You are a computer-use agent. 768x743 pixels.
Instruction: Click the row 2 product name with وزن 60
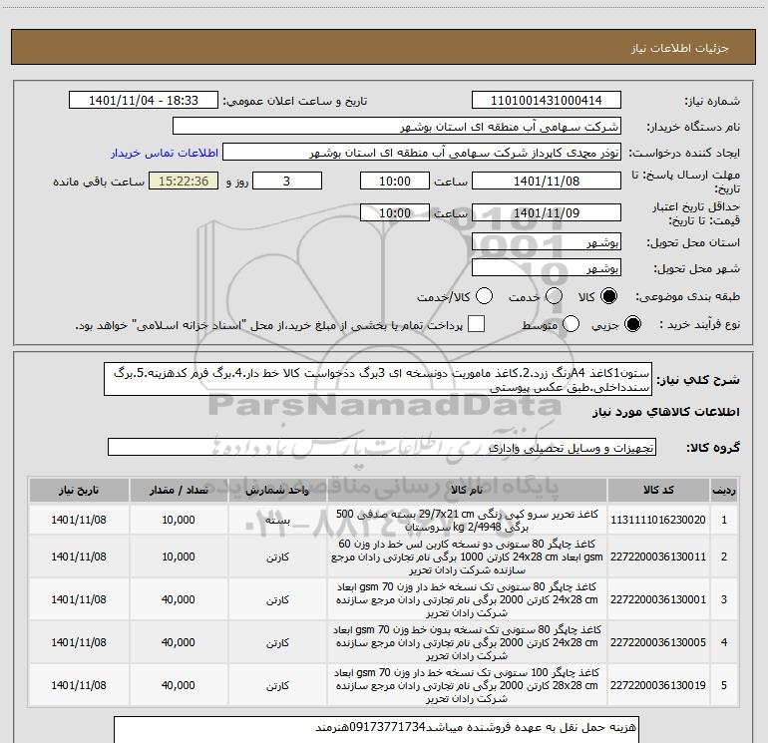pos(467,557)
